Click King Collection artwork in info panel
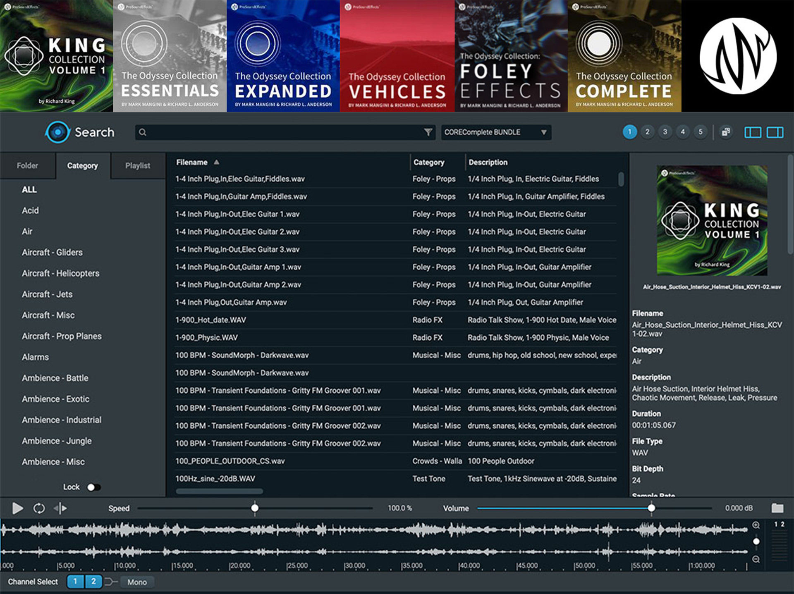The width and height of the screenshot is (794, 594). click(712, 220)
